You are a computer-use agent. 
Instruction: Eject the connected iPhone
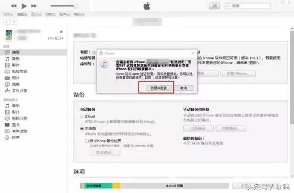tap(61, 32)
